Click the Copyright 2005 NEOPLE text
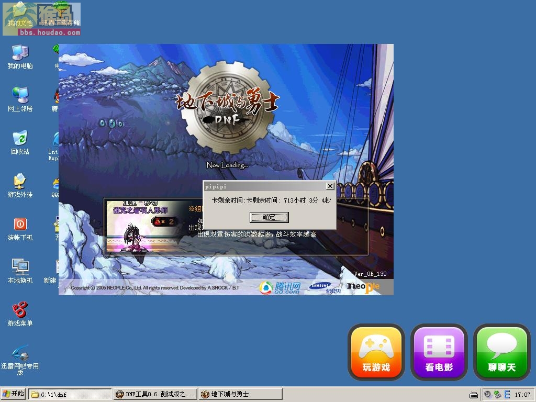This screenshot has height=402, width=536. click(x=155, y=288)
